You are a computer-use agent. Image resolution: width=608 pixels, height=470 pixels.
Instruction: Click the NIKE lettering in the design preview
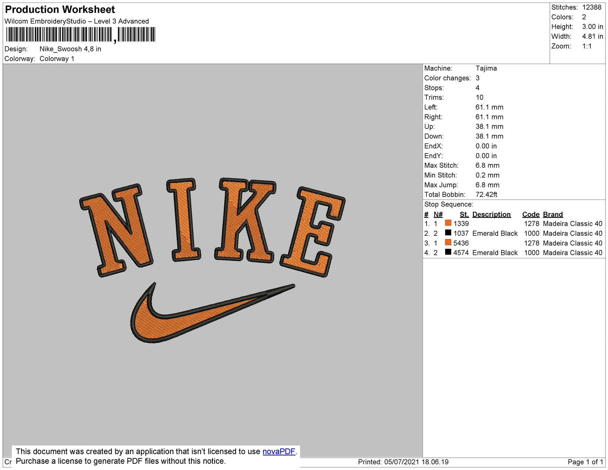point(212,227)
